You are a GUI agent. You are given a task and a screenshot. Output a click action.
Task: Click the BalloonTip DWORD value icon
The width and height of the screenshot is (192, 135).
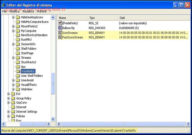coord(60,28)
